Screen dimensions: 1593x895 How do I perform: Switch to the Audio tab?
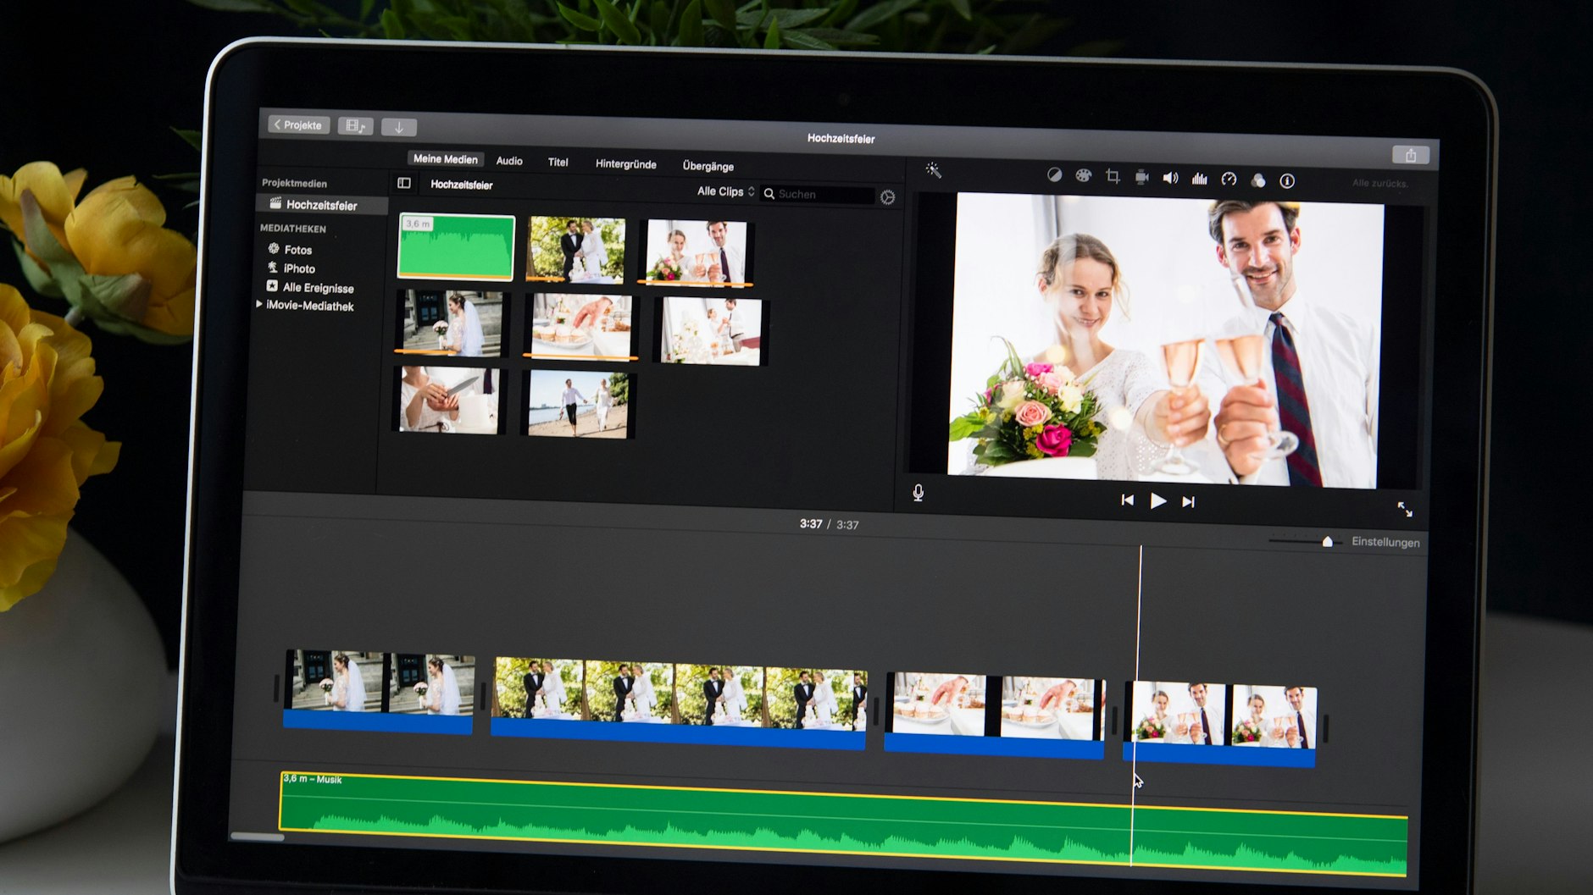tap(509, 160)
